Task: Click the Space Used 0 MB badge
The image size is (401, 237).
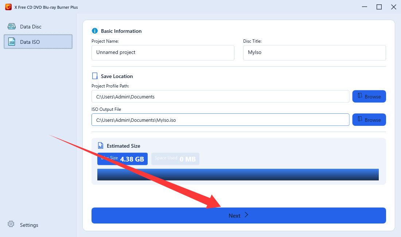Action: click(175, 159)
